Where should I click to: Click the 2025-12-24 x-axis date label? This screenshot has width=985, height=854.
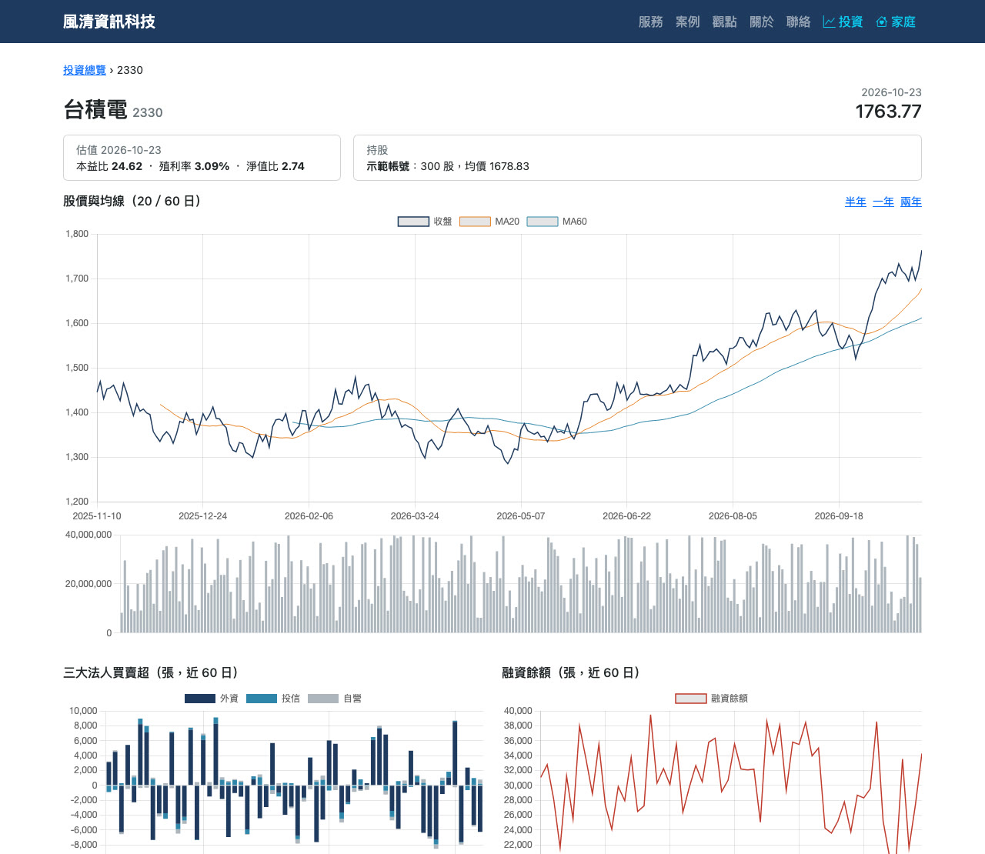pos(202,516)
